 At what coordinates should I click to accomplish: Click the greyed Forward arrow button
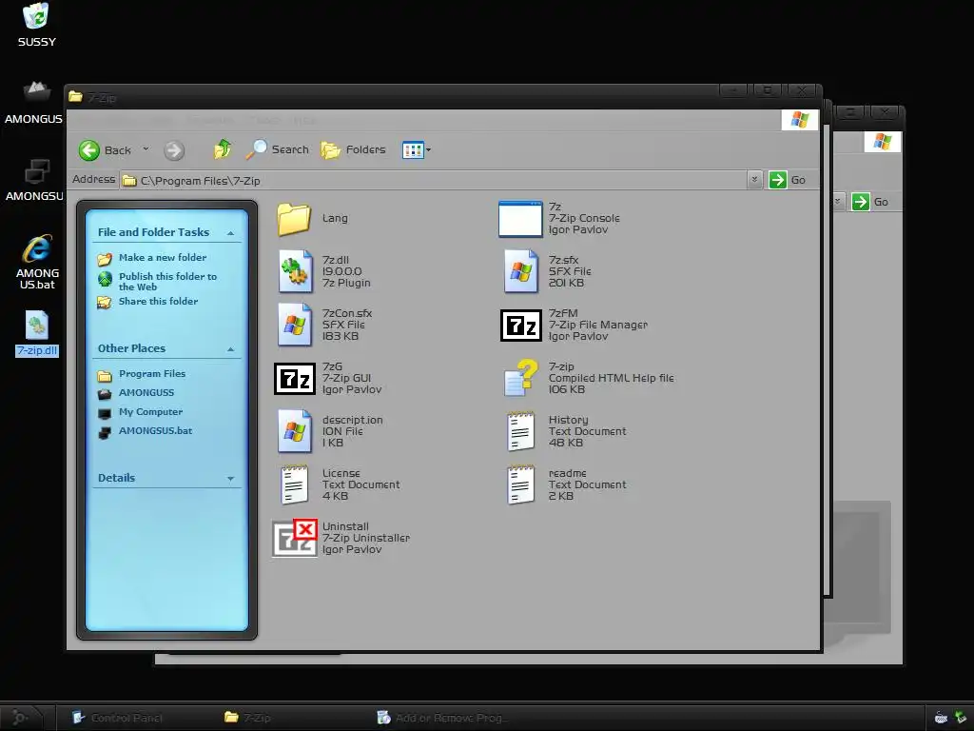point(174,150)
